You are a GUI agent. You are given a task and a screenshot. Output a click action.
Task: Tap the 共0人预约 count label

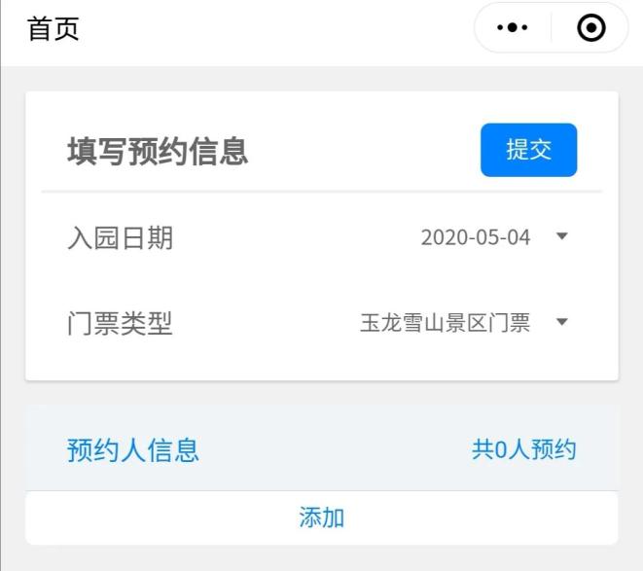point(523,449)
